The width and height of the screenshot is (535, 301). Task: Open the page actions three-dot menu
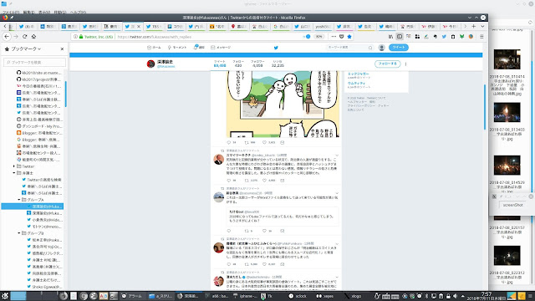(334, 37)
